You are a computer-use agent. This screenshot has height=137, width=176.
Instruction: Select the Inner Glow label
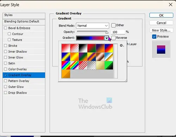(16, 57)
